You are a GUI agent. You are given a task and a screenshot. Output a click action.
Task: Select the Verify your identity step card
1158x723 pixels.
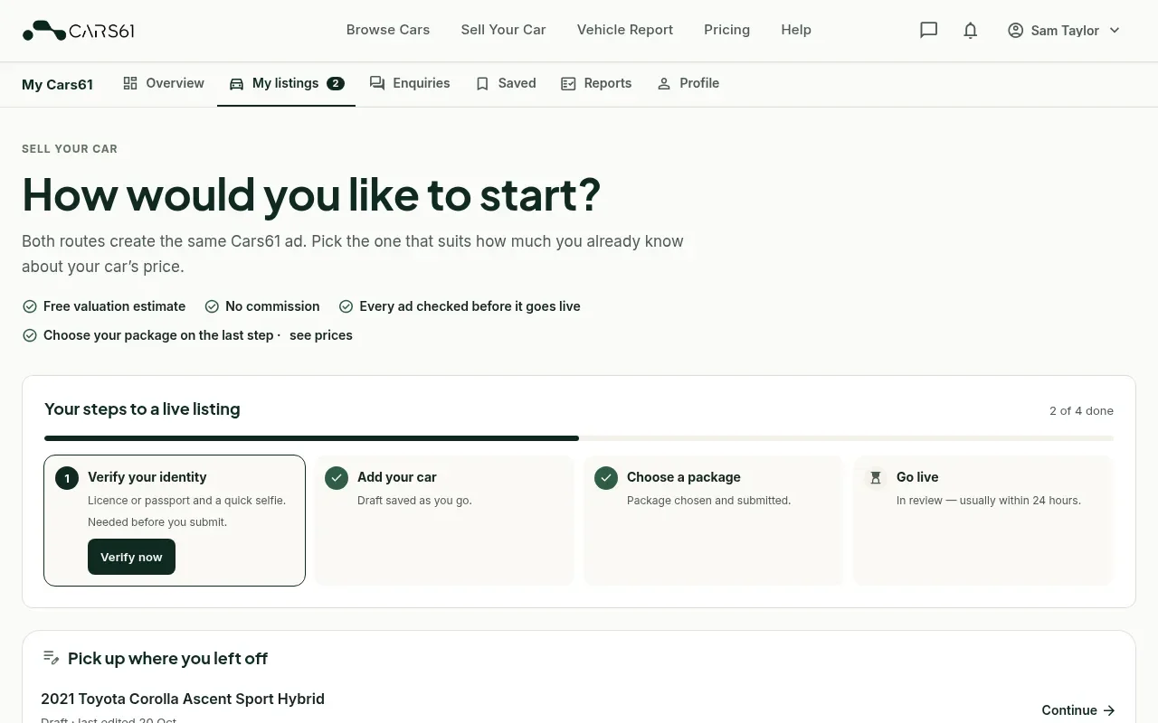tap(175, 521)
